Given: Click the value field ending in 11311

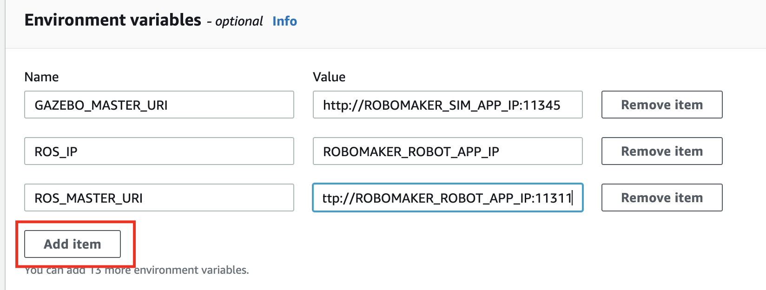Looking at the screenshot, I should (x=447, y=198).
